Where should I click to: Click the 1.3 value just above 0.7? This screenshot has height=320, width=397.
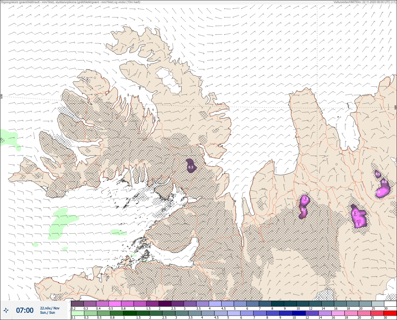pos(306,199)
